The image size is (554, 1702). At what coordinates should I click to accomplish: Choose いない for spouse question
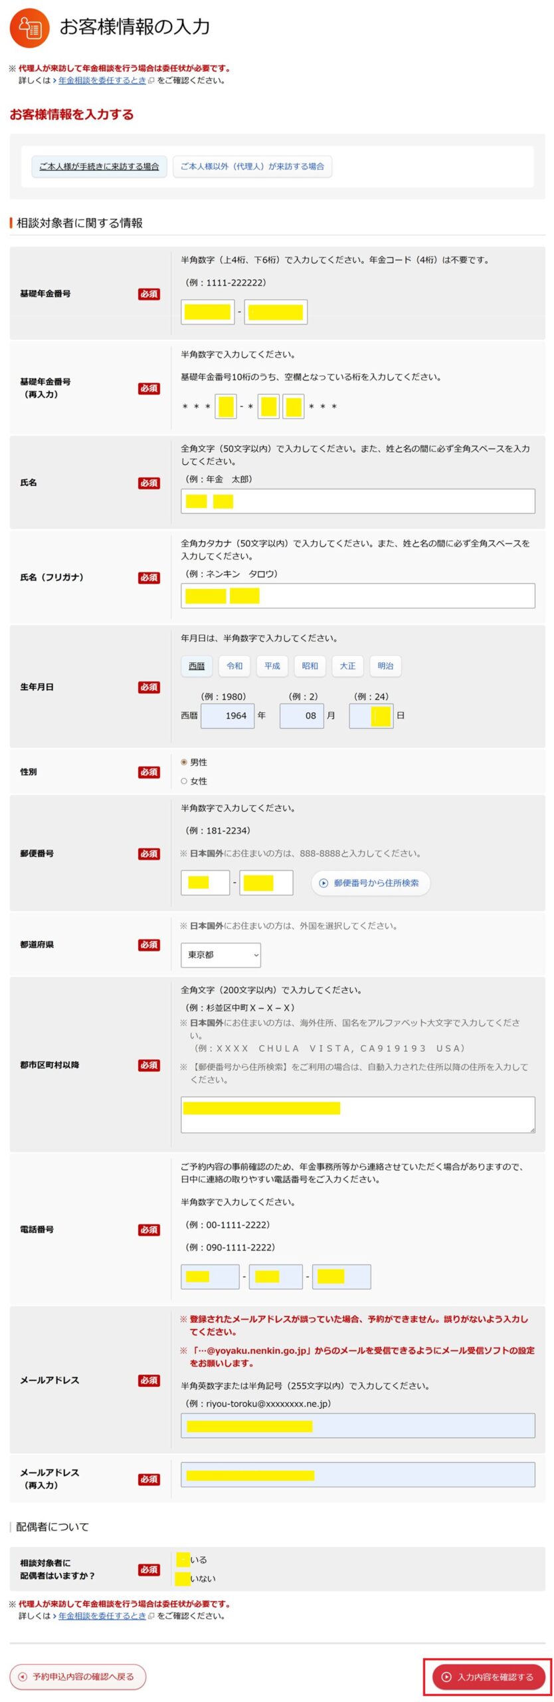[183, 1578]
